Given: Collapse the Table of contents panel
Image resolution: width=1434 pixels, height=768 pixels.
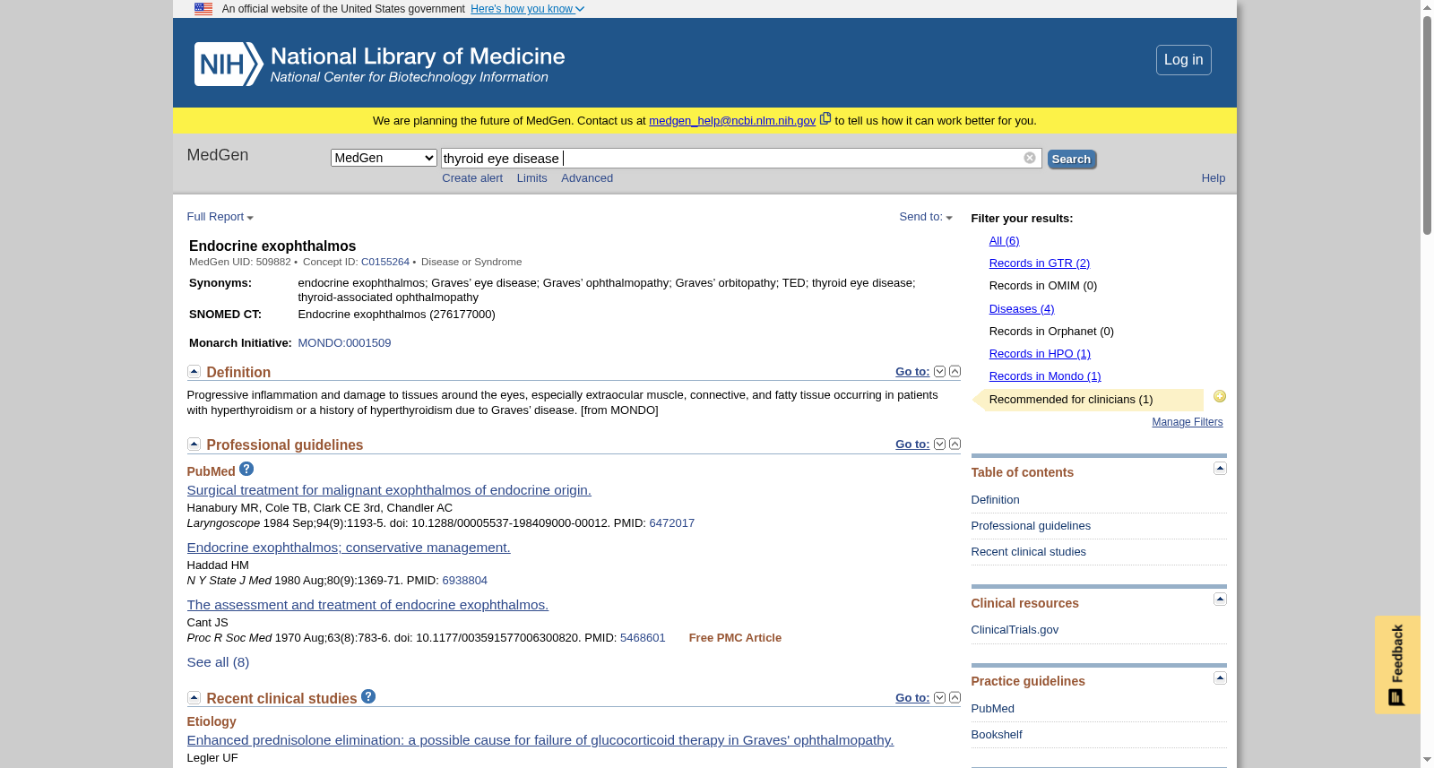Looking at the screenshot, I should click(1220, 469).
